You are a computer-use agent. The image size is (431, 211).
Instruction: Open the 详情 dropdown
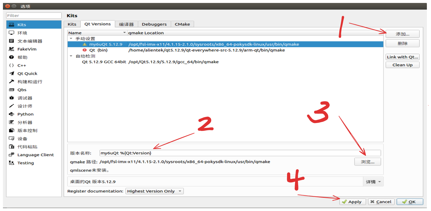click(373, 182)
